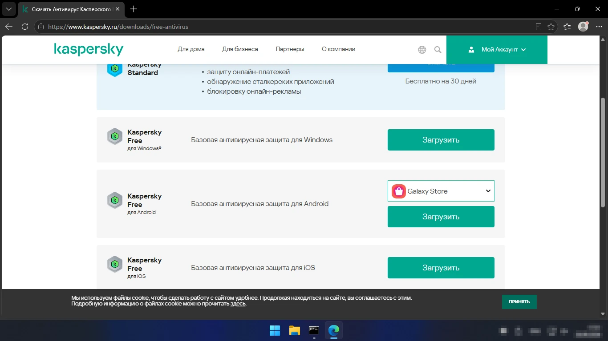Click text Базовая антивирусная защита для iOS
This screenshot has height=341, width=608.
[253, 268]
